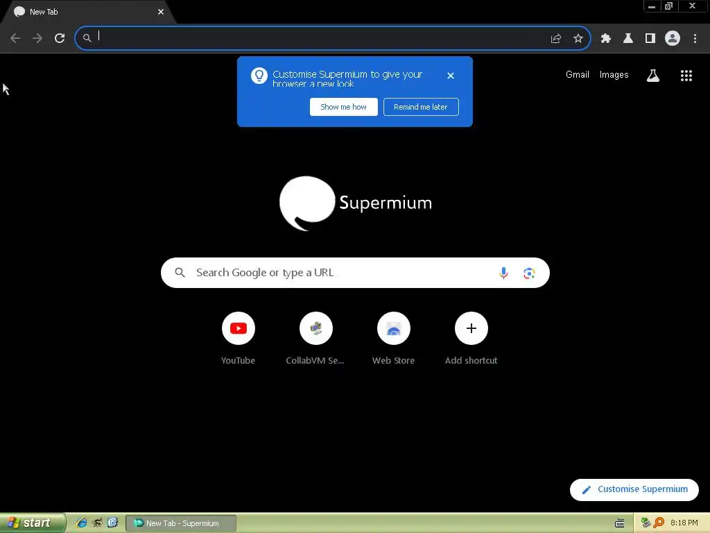Screen dimensions: 710x533
Task: Open the three-dot browser menu
Action: 695,39
